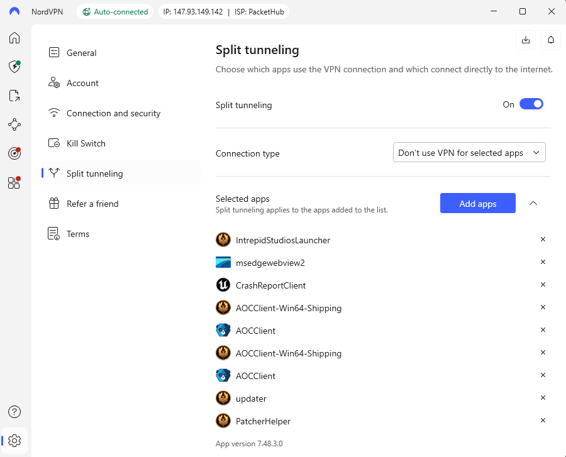Click the download icon at top right

pos(526,40)
